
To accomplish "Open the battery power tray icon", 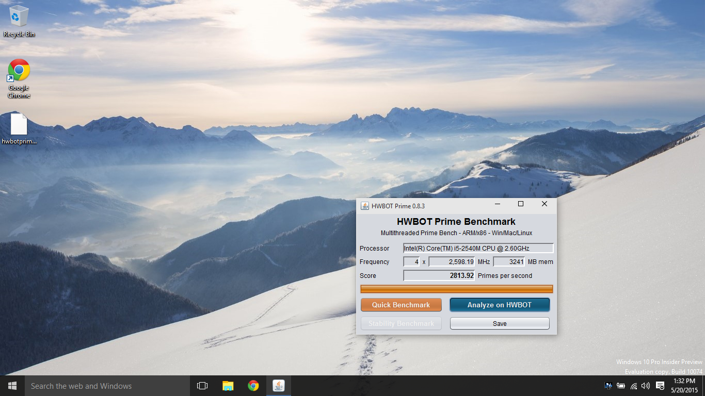I will (x=621, y=386).
